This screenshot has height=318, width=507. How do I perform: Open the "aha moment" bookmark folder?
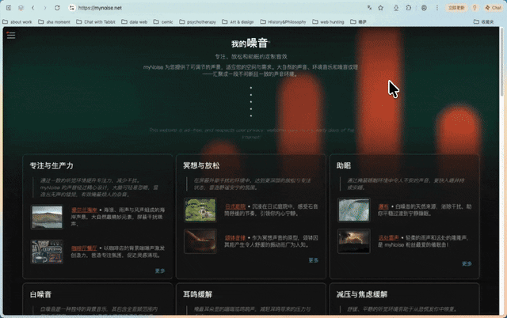click(x=54, y=22)
